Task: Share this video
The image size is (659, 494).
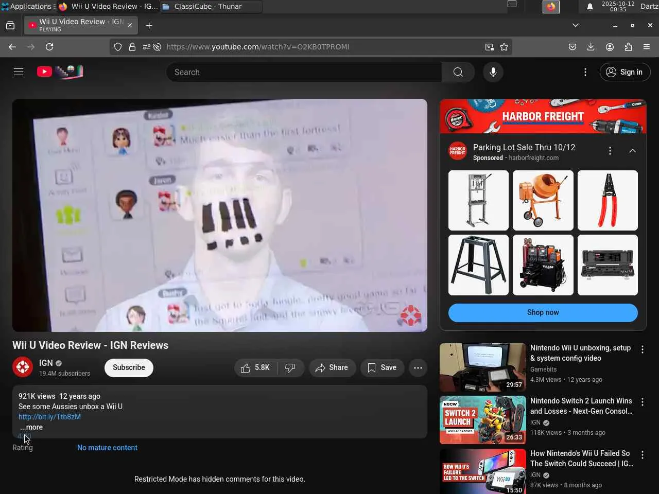Action: pyautogui.click(x=332, y=367)
